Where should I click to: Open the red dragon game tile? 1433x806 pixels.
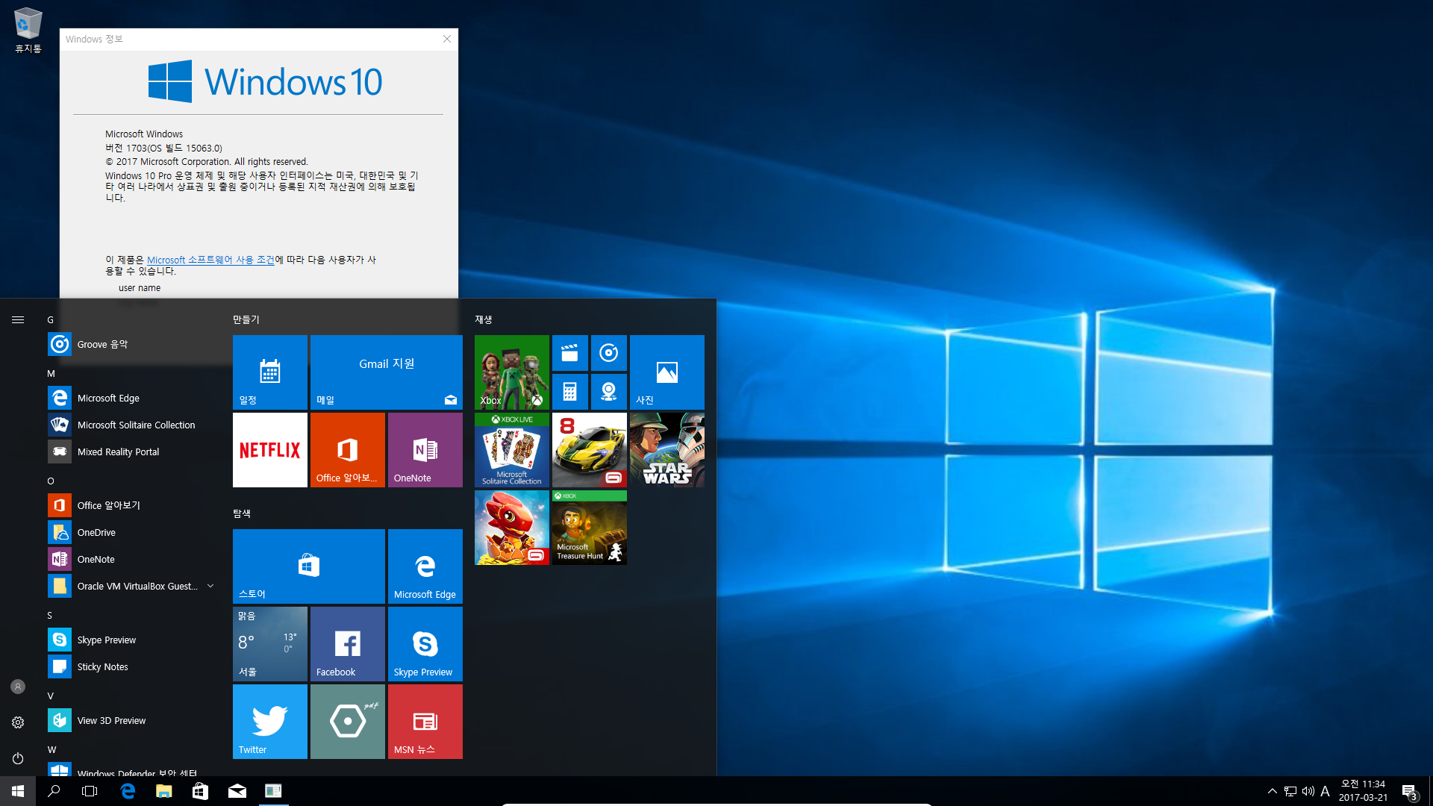click(512, 528)
